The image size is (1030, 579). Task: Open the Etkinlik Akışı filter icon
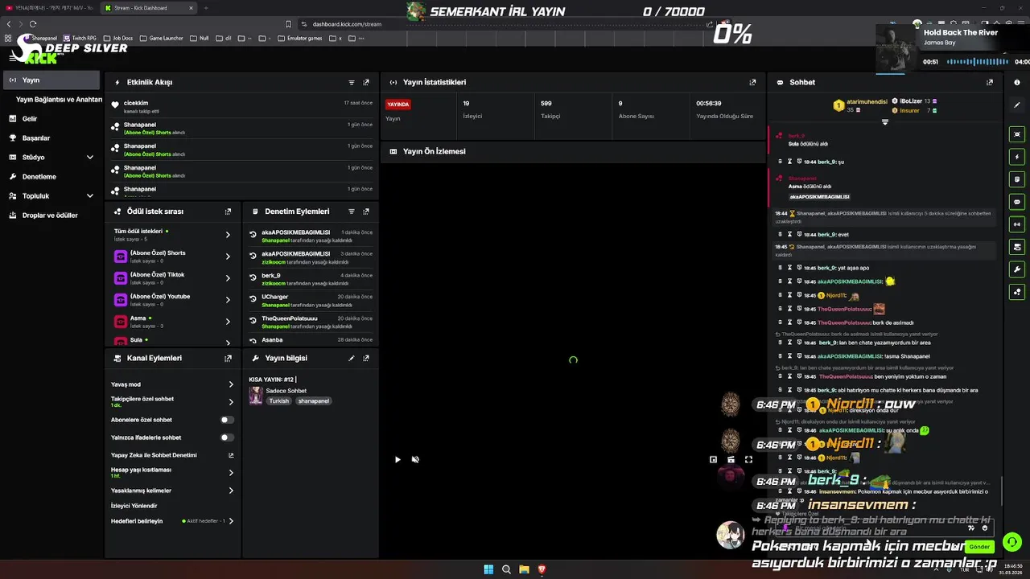(352, 82)
